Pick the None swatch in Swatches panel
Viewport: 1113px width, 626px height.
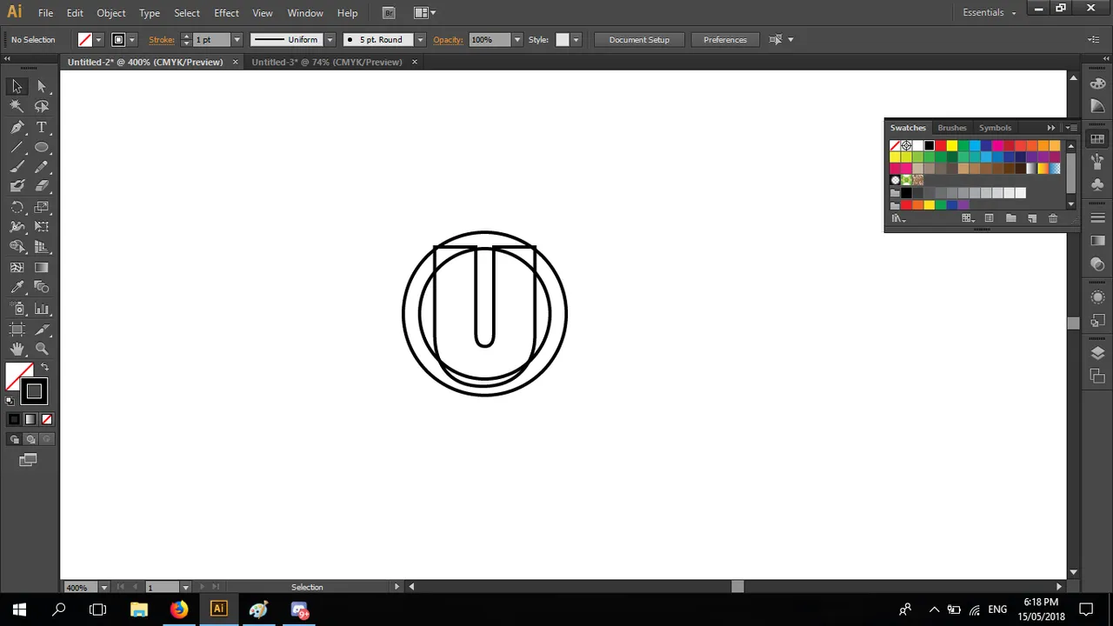(895, 146)
